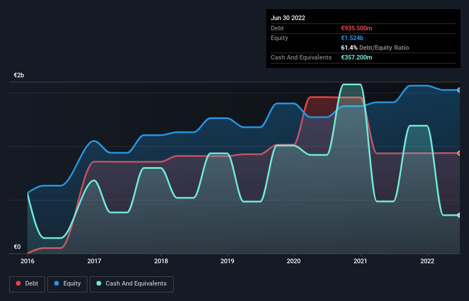This screenshot has height=301, width=469.
Task: Click the 2018 x-axis label
Action: tap(161, 261)
